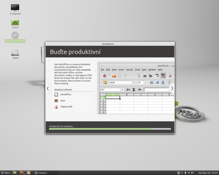Click cell A1 in the spreadsheet
Image resolution: width=219 pixels, height=175 pixels.
pyautogui.click(x=113, y=98)
